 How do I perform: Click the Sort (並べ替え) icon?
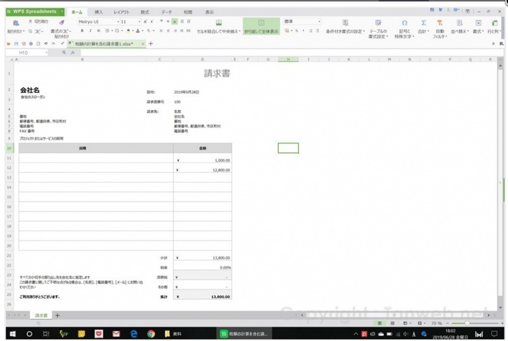459,23
